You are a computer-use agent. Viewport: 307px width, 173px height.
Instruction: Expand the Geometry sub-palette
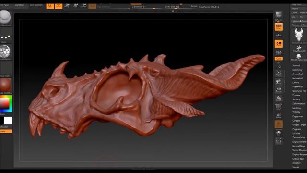click(x=297, y=70)
